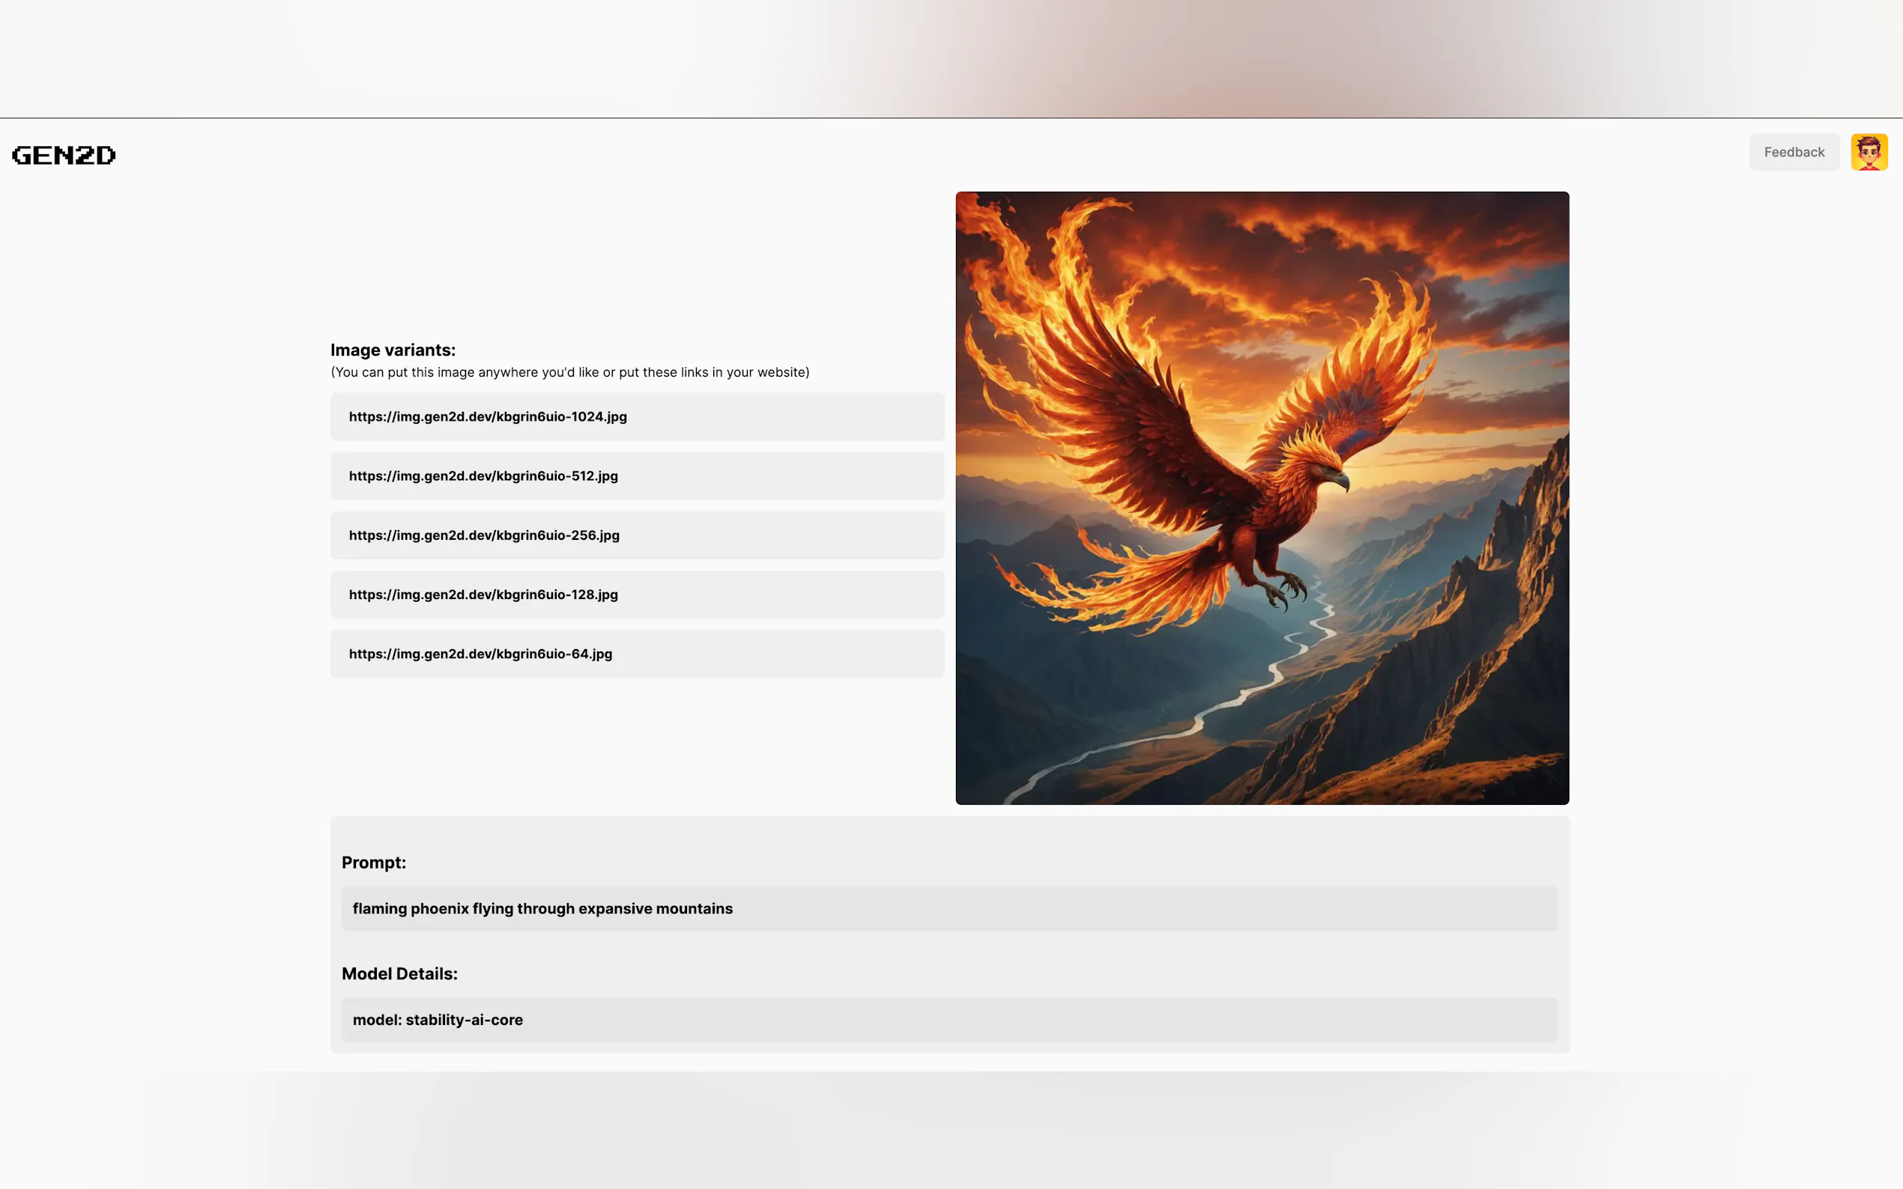Copy the 1024.jpg image variant link

488,417
